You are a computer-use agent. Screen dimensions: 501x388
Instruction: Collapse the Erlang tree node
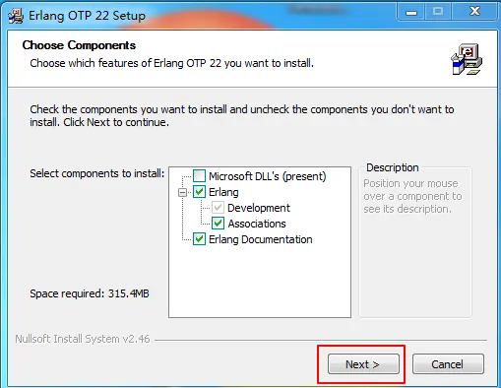(182, 192)
